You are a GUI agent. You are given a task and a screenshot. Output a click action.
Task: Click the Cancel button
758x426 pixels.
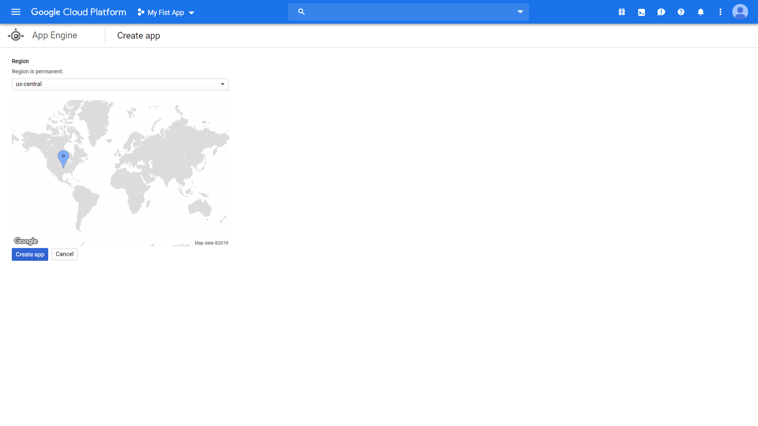tap(65, 254)
